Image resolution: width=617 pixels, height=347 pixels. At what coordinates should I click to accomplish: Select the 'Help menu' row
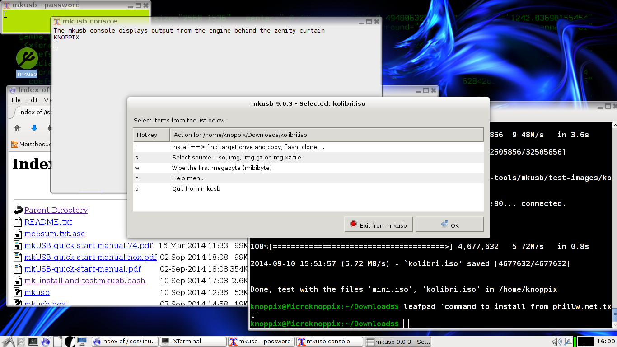click(x=308, y=178)
